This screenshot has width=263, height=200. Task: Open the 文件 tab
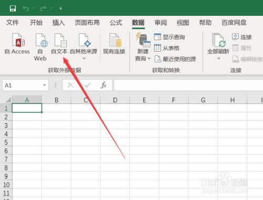tap(13, 23)
